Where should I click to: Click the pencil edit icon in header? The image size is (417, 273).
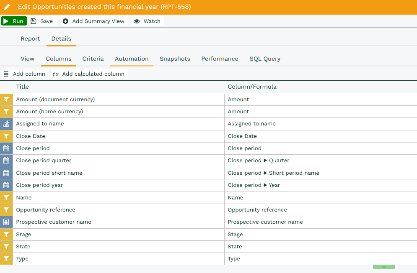click(x=7, y=7)
